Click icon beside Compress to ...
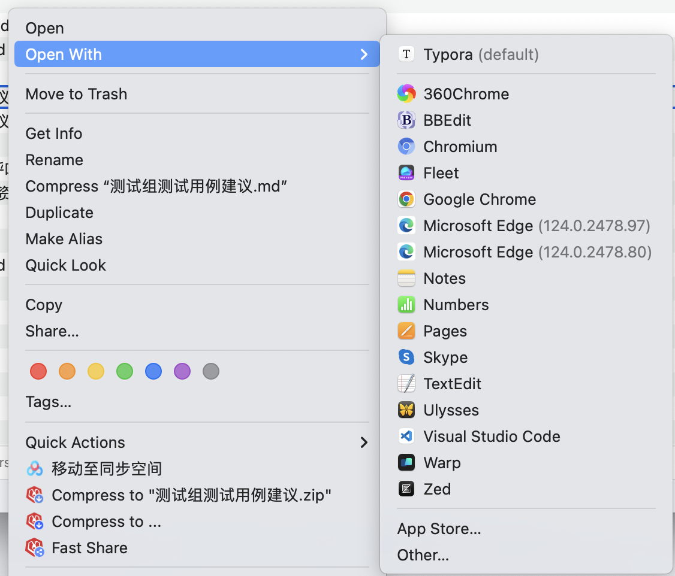The width and height of the screenshot is (675, 576). (x=34, y=522)
